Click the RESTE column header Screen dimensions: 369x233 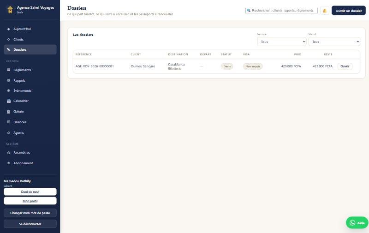328,54
